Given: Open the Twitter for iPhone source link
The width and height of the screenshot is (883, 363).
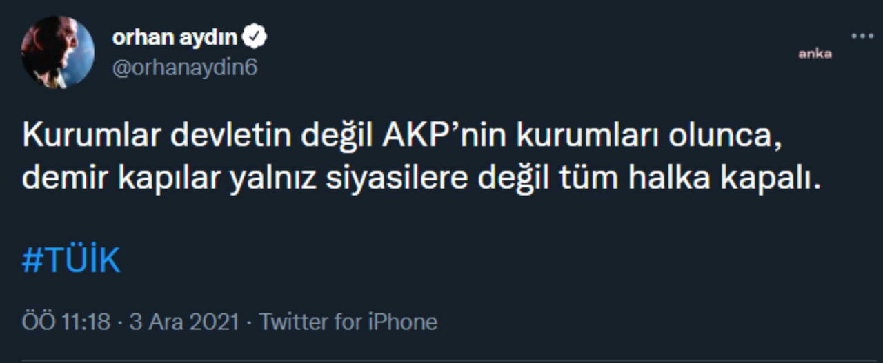Looking at the screenshot, I should pyautogui.click(x=348, y=322).
